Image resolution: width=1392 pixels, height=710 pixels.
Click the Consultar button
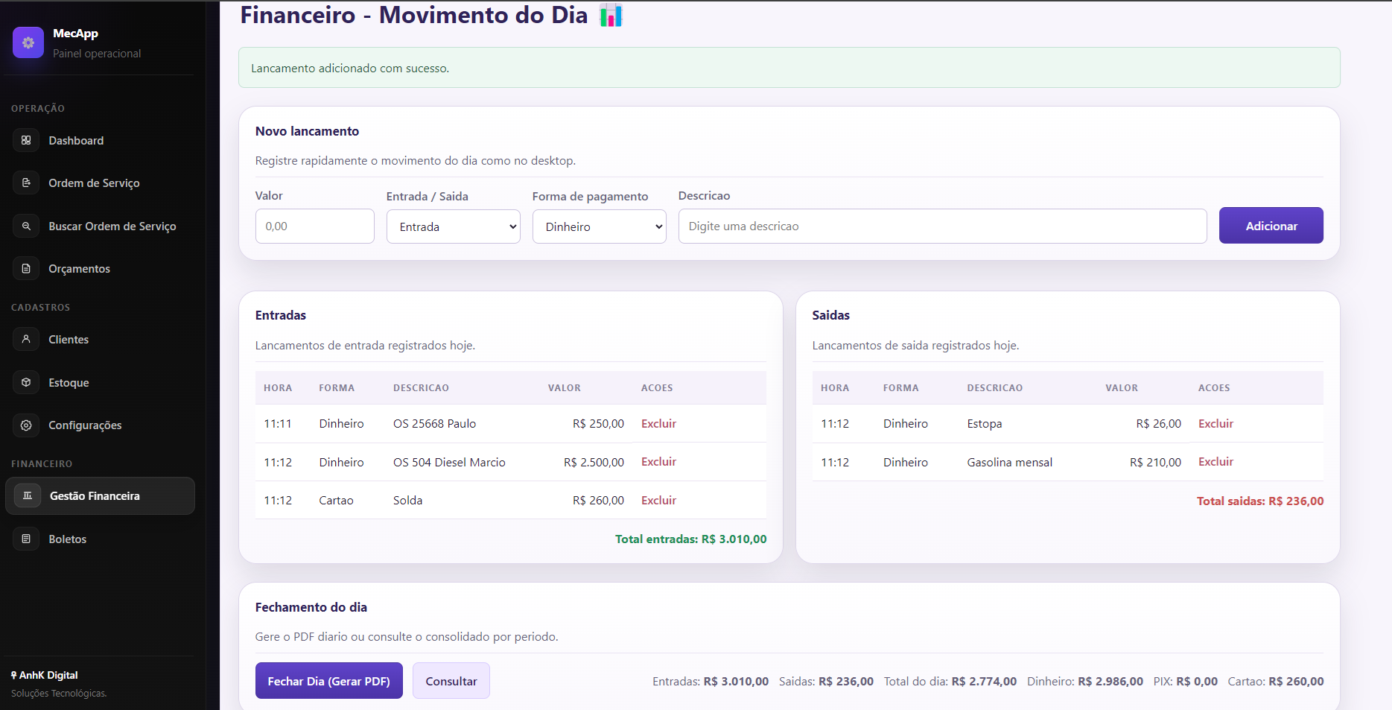451,680
